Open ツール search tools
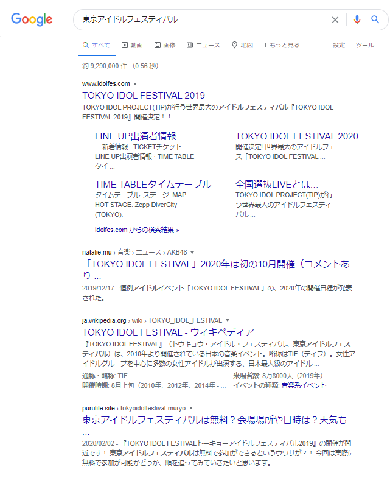 coord(365,45)
